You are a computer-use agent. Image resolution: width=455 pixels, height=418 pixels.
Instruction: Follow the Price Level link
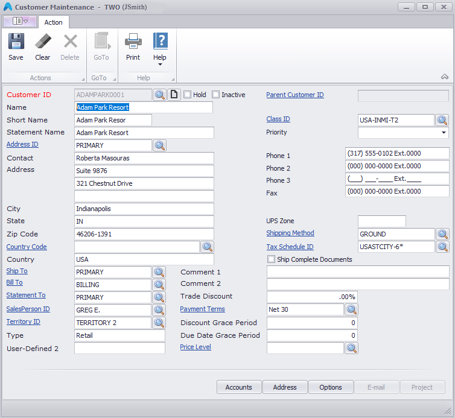[196, 347]
